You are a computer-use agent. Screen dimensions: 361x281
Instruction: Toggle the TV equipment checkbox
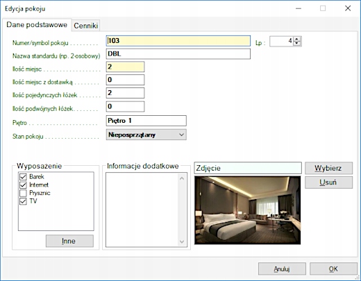pos(23,201)
